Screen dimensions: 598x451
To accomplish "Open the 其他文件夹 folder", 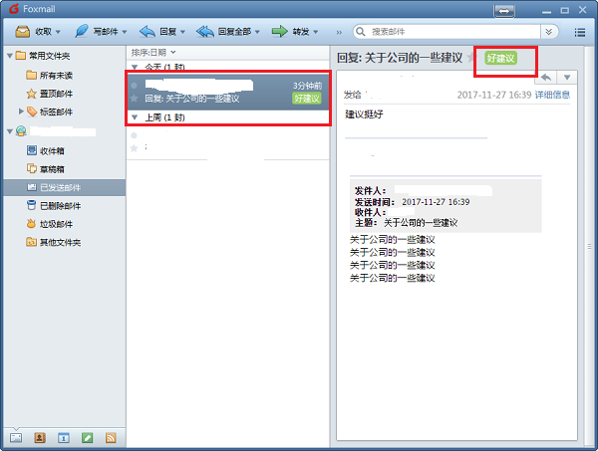I will click(60, 242).
